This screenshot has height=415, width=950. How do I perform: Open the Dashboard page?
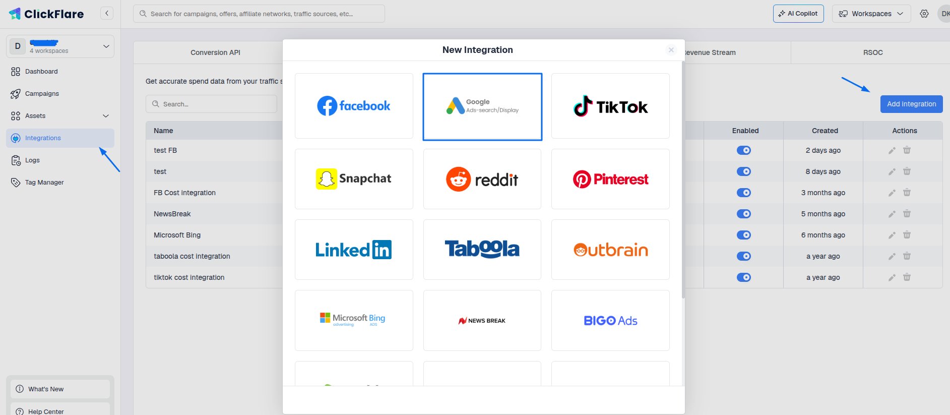tap(60, 72)
